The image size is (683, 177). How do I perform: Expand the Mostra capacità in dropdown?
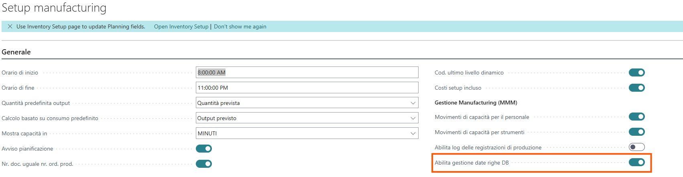click(x=413, y=133)
